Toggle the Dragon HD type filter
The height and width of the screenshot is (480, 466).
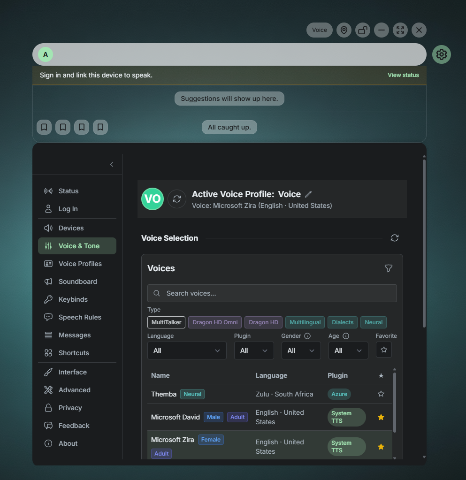263,322
